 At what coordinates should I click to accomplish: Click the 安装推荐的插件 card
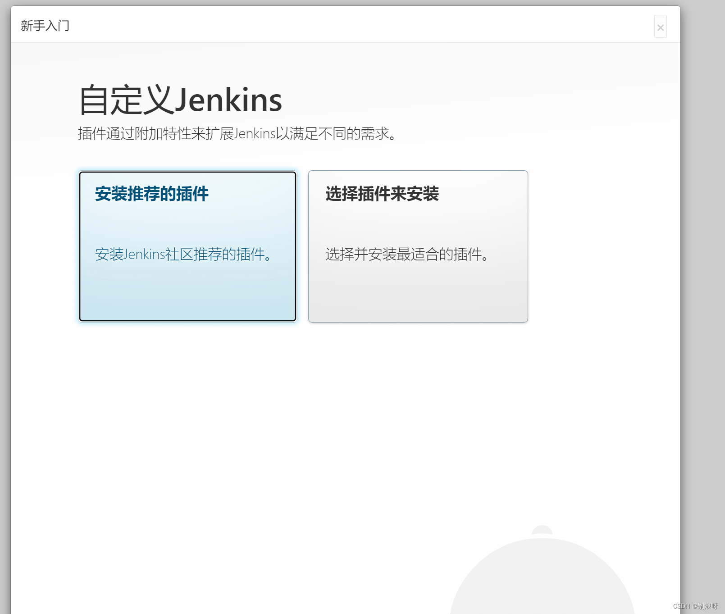click(187, 246)
